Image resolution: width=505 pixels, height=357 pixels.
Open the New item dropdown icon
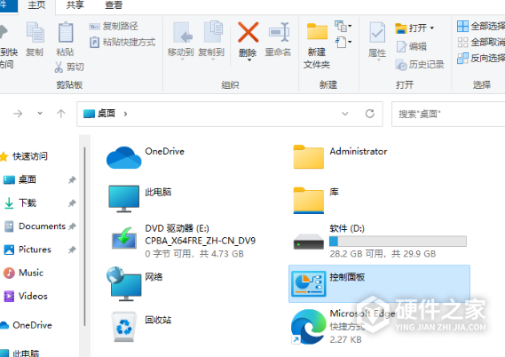(343, 26)
